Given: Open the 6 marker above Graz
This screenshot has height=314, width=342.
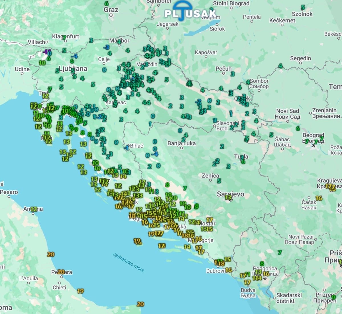Looking at the screenshot, I should [106, 4].
